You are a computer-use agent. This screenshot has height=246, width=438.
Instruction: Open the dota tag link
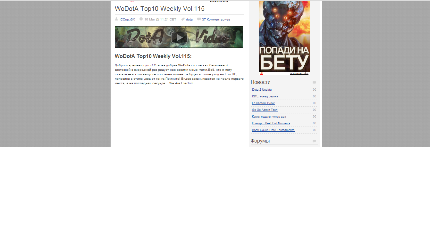pyautogui.click(x=189, y=20)
